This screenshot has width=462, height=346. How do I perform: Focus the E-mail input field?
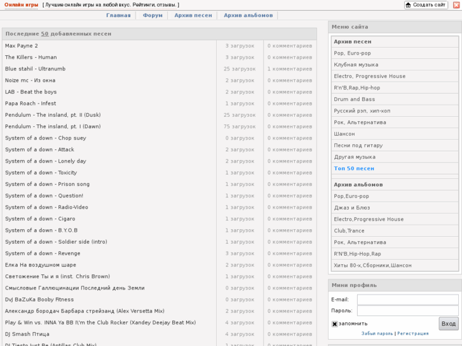point(407,300)
